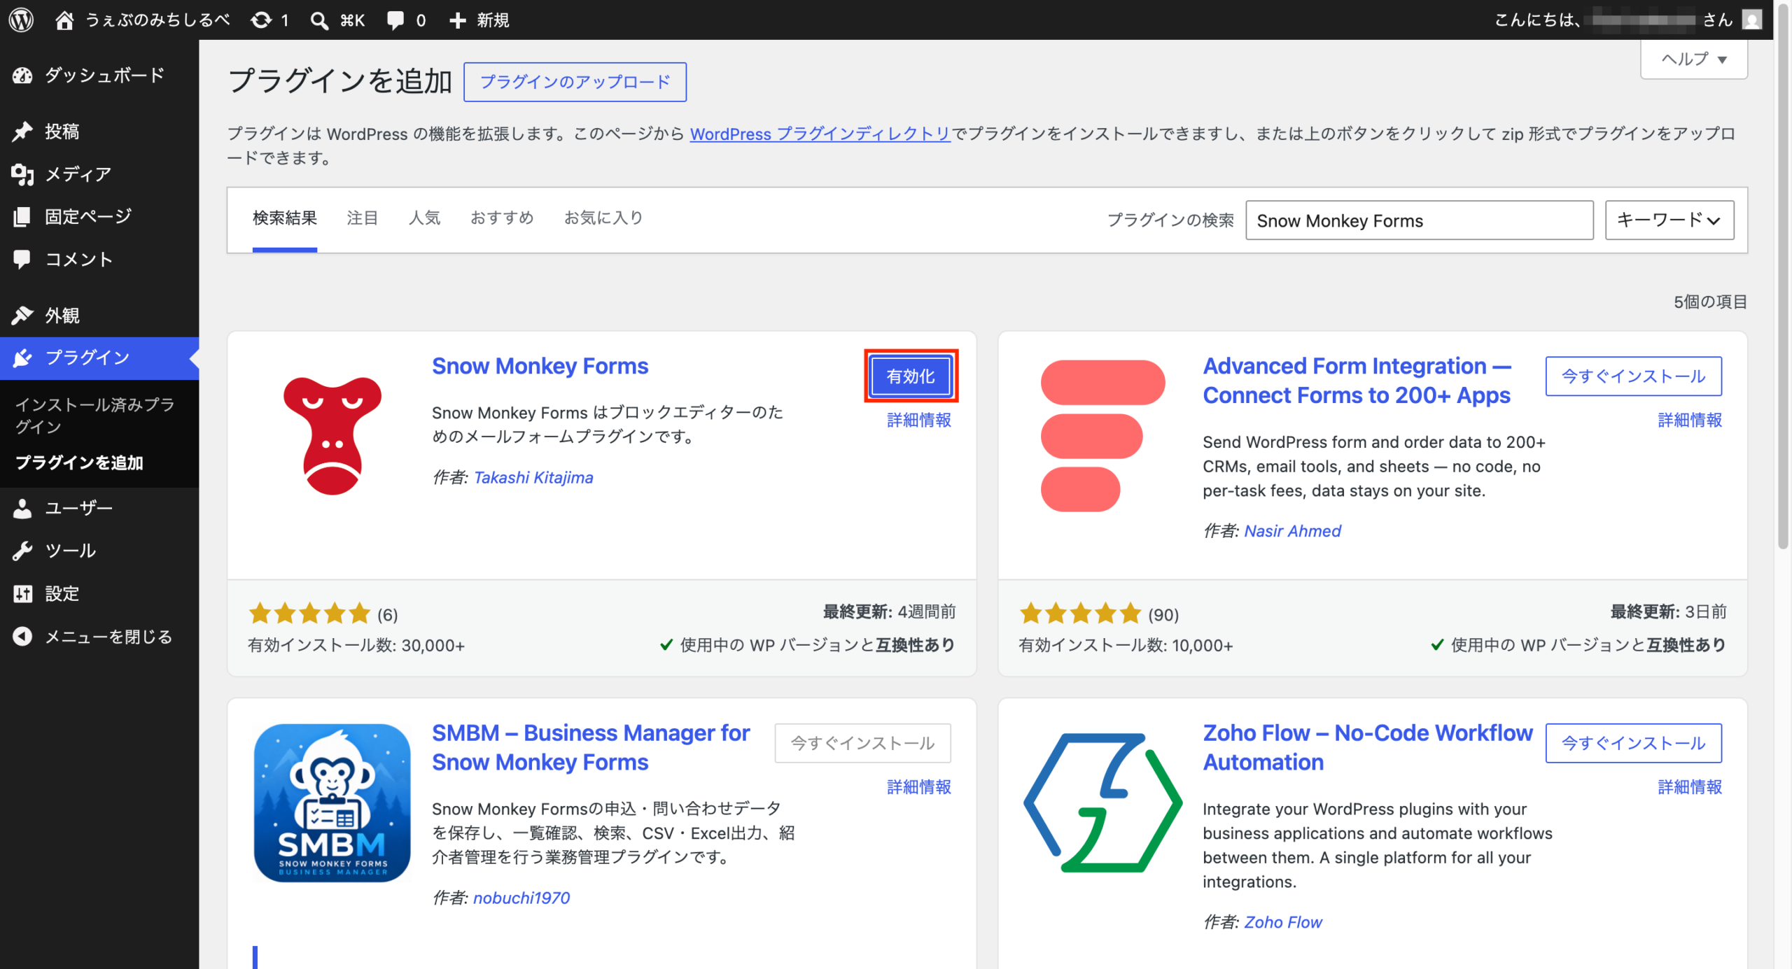This screenshot has width=1792, height=969.
Task: Click site name うぇぶのみちしるべ
Action: pyautogui.click(x=157, y=20)
